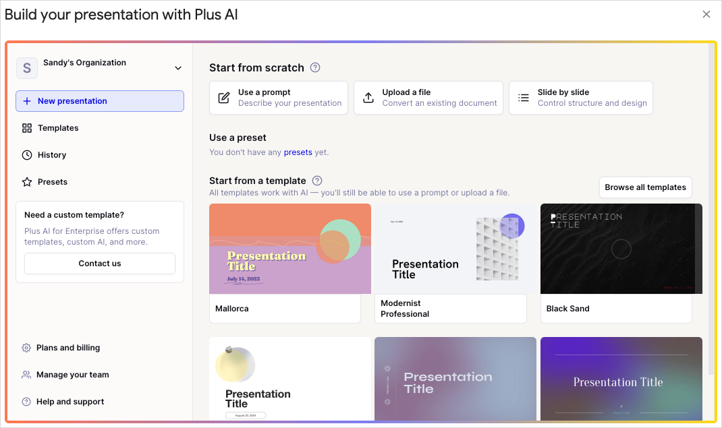
Task: Click the Contact us button
Action: (x=100, y=264)
